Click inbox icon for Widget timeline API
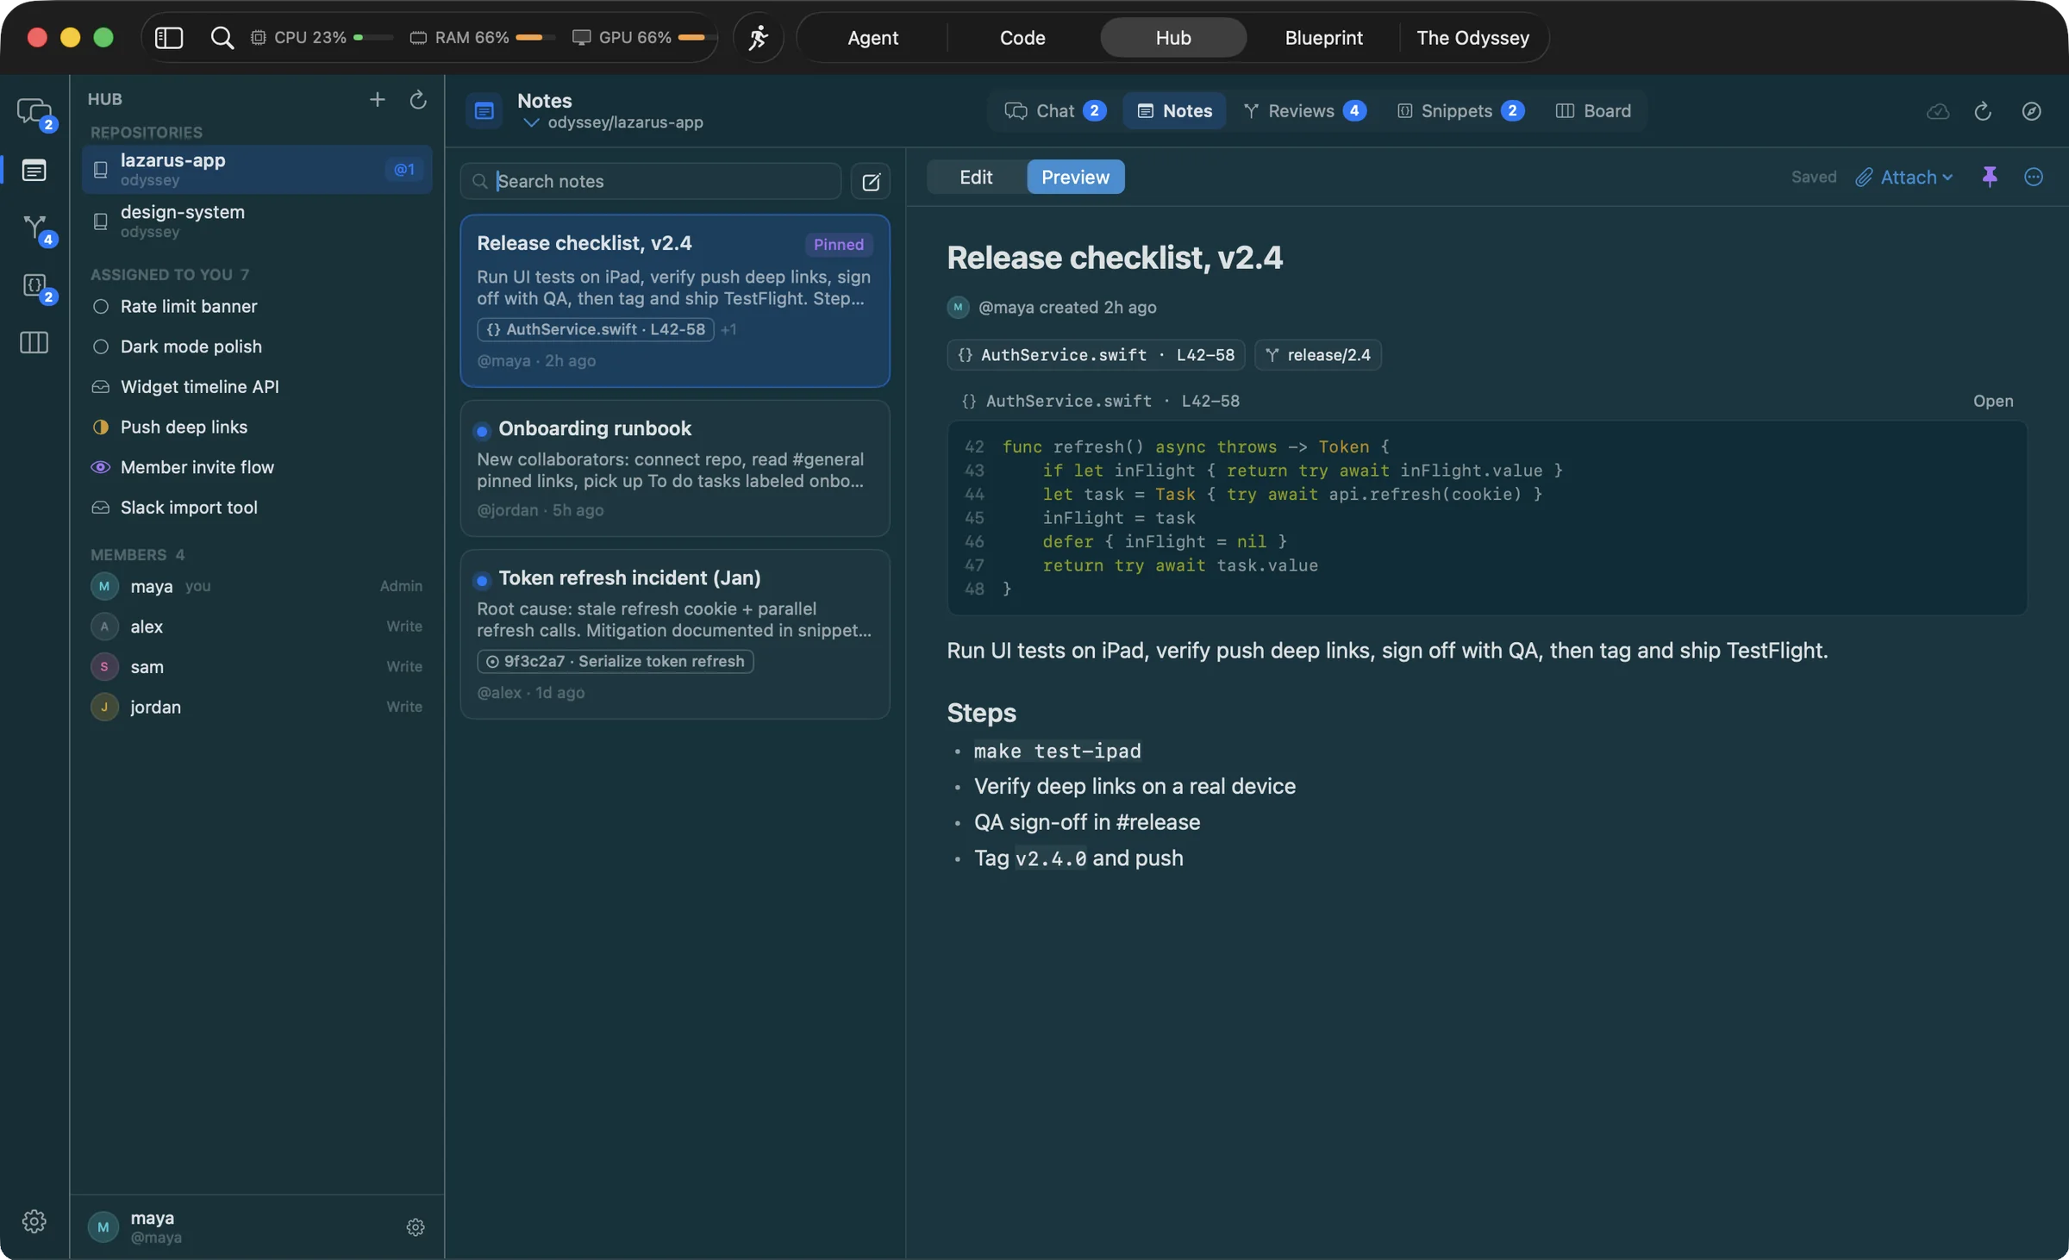This screenshot has height=1260, width=2069. tap(101, 387)
